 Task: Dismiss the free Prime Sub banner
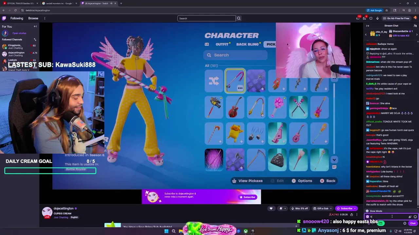296,226
